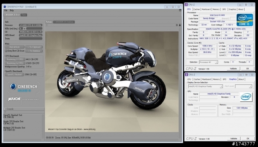This screenshot has height=147, width=258.
Task: Click the OS field in Cinebench
Action: [31, 32]
